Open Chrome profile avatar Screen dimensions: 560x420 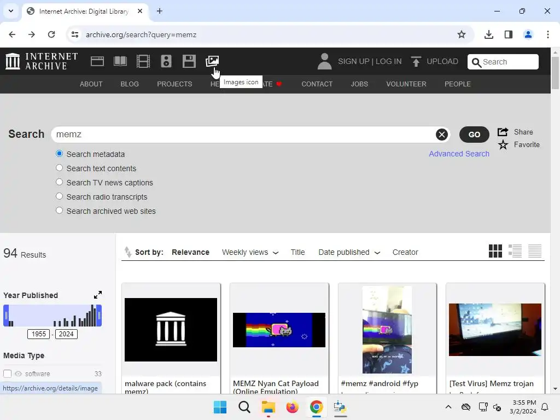point(528,34)
